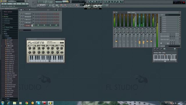
Task: Open Google Chrome from taskbar
Action: 26,103
